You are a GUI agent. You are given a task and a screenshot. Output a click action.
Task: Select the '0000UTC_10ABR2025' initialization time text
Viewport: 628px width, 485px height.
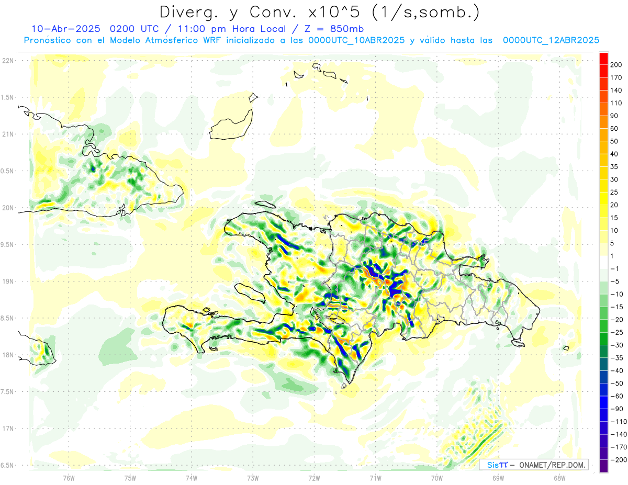(x=356, y=40)
